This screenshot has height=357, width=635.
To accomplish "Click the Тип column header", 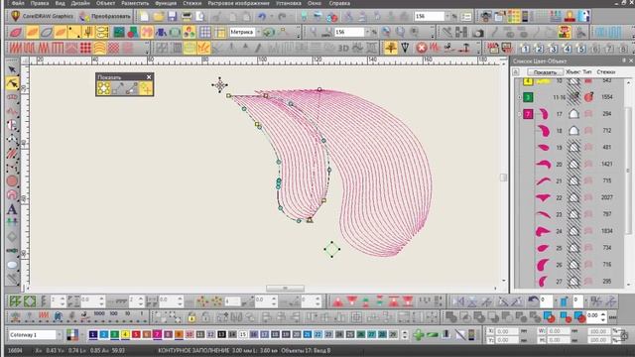I will pos(587,72).
